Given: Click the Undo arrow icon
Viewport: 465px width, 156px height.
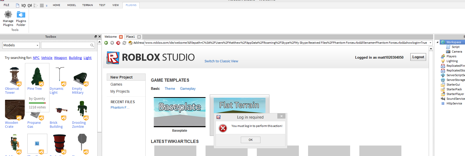Looking at the screenshot, I should pos(24,5).
